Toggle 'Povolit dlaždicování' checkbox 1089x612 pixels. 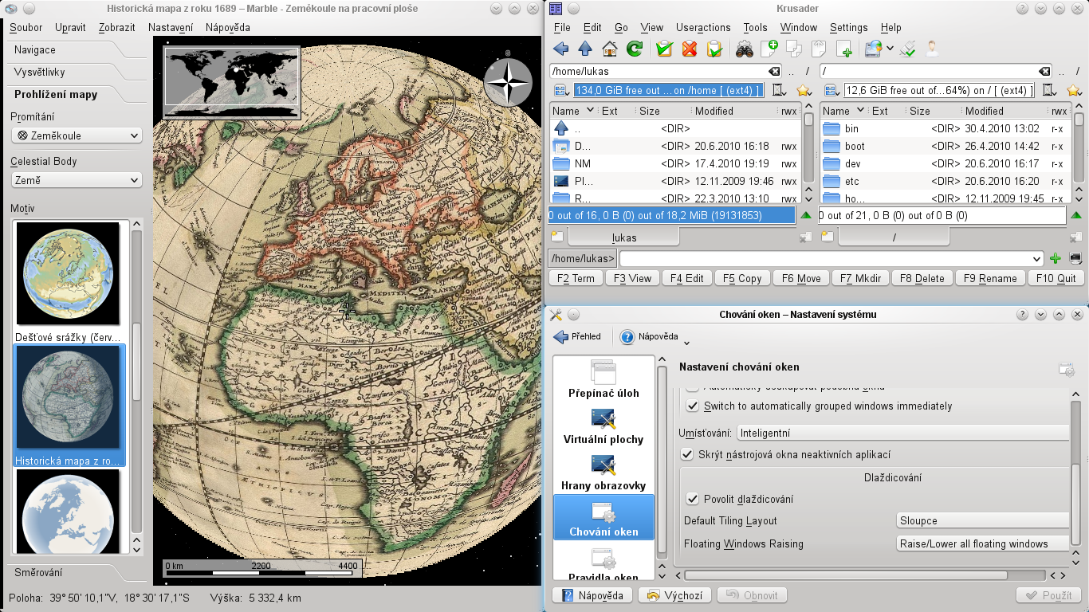693,499
